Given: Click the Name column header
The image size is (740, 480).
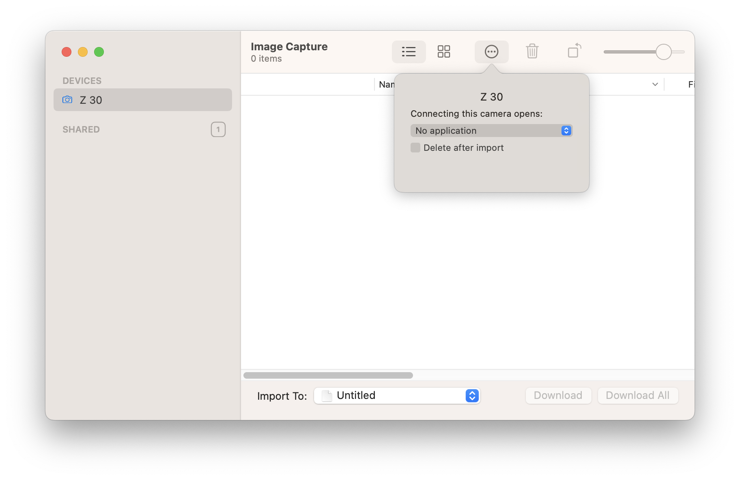Looking at the screenshot, I should tap(387, 84).
